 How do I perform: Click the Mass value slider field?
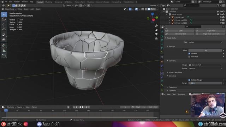click(x=205, y=50)
